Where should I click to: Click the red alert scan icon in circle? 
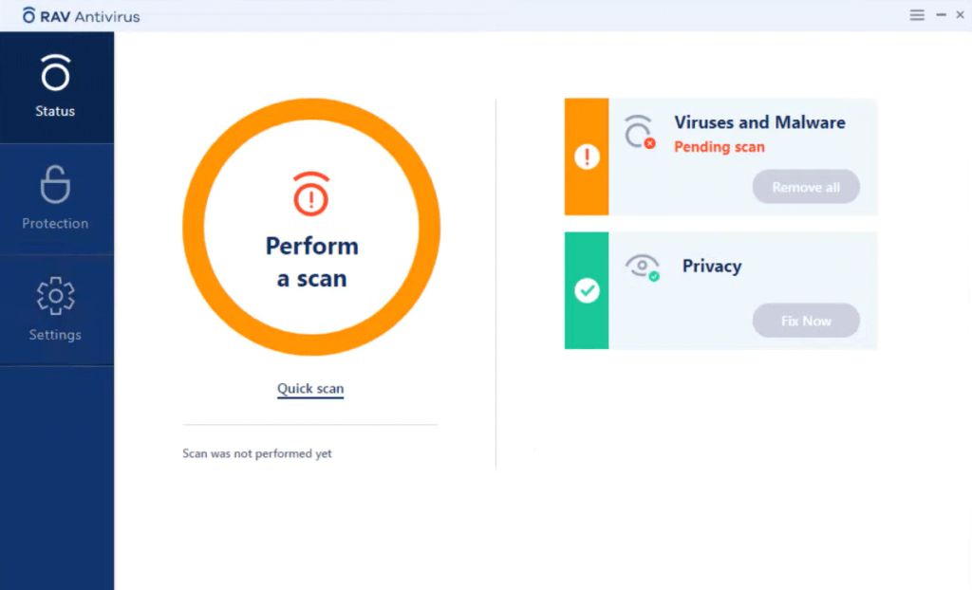pyautogui.click(x=310, y=194)
